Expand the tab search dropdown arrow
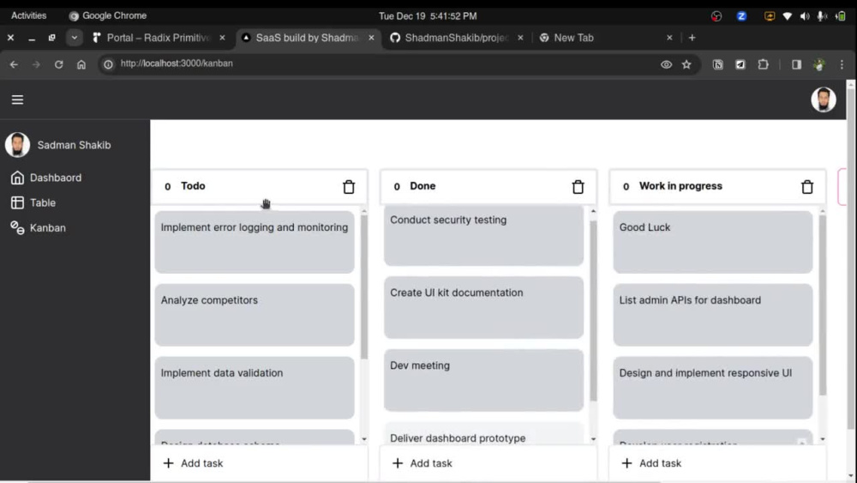This screenshot has height=483, width=857. 74,38
